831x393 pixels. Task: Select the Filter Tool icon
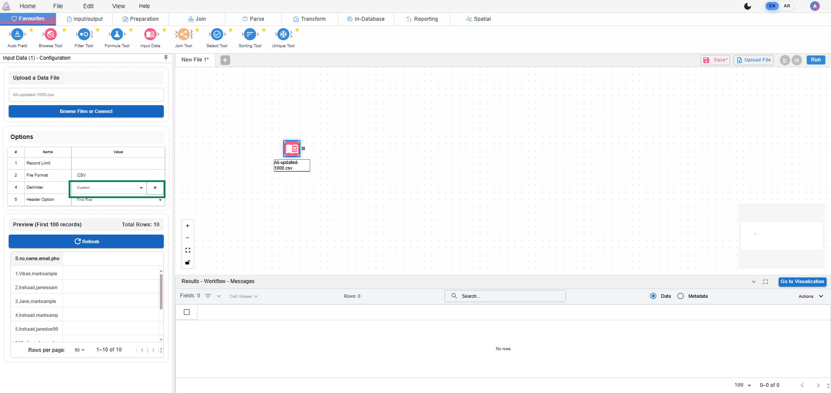(x=84, y=35)
